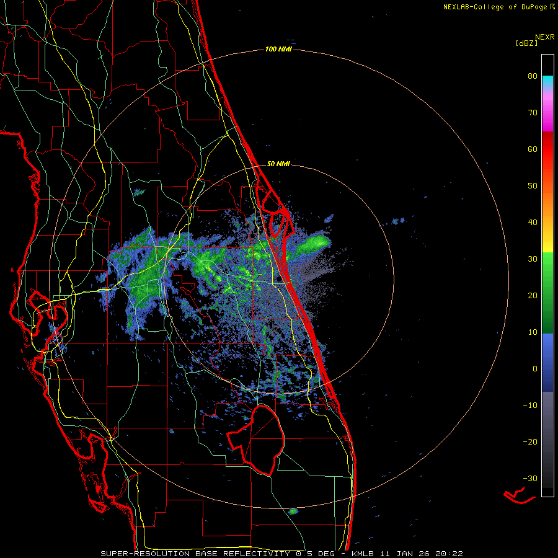The width and height of the screenshot is (558, 558).
Task: Click the cyan top segment of the color bar
Action: click(547, 81)
